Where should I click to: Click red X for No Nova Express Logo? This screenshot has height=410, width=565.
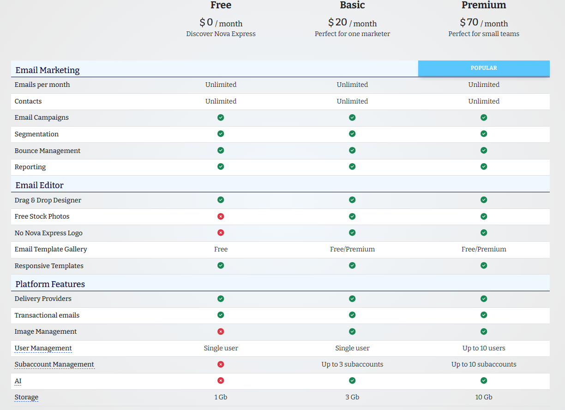click(x=221, y=233)
